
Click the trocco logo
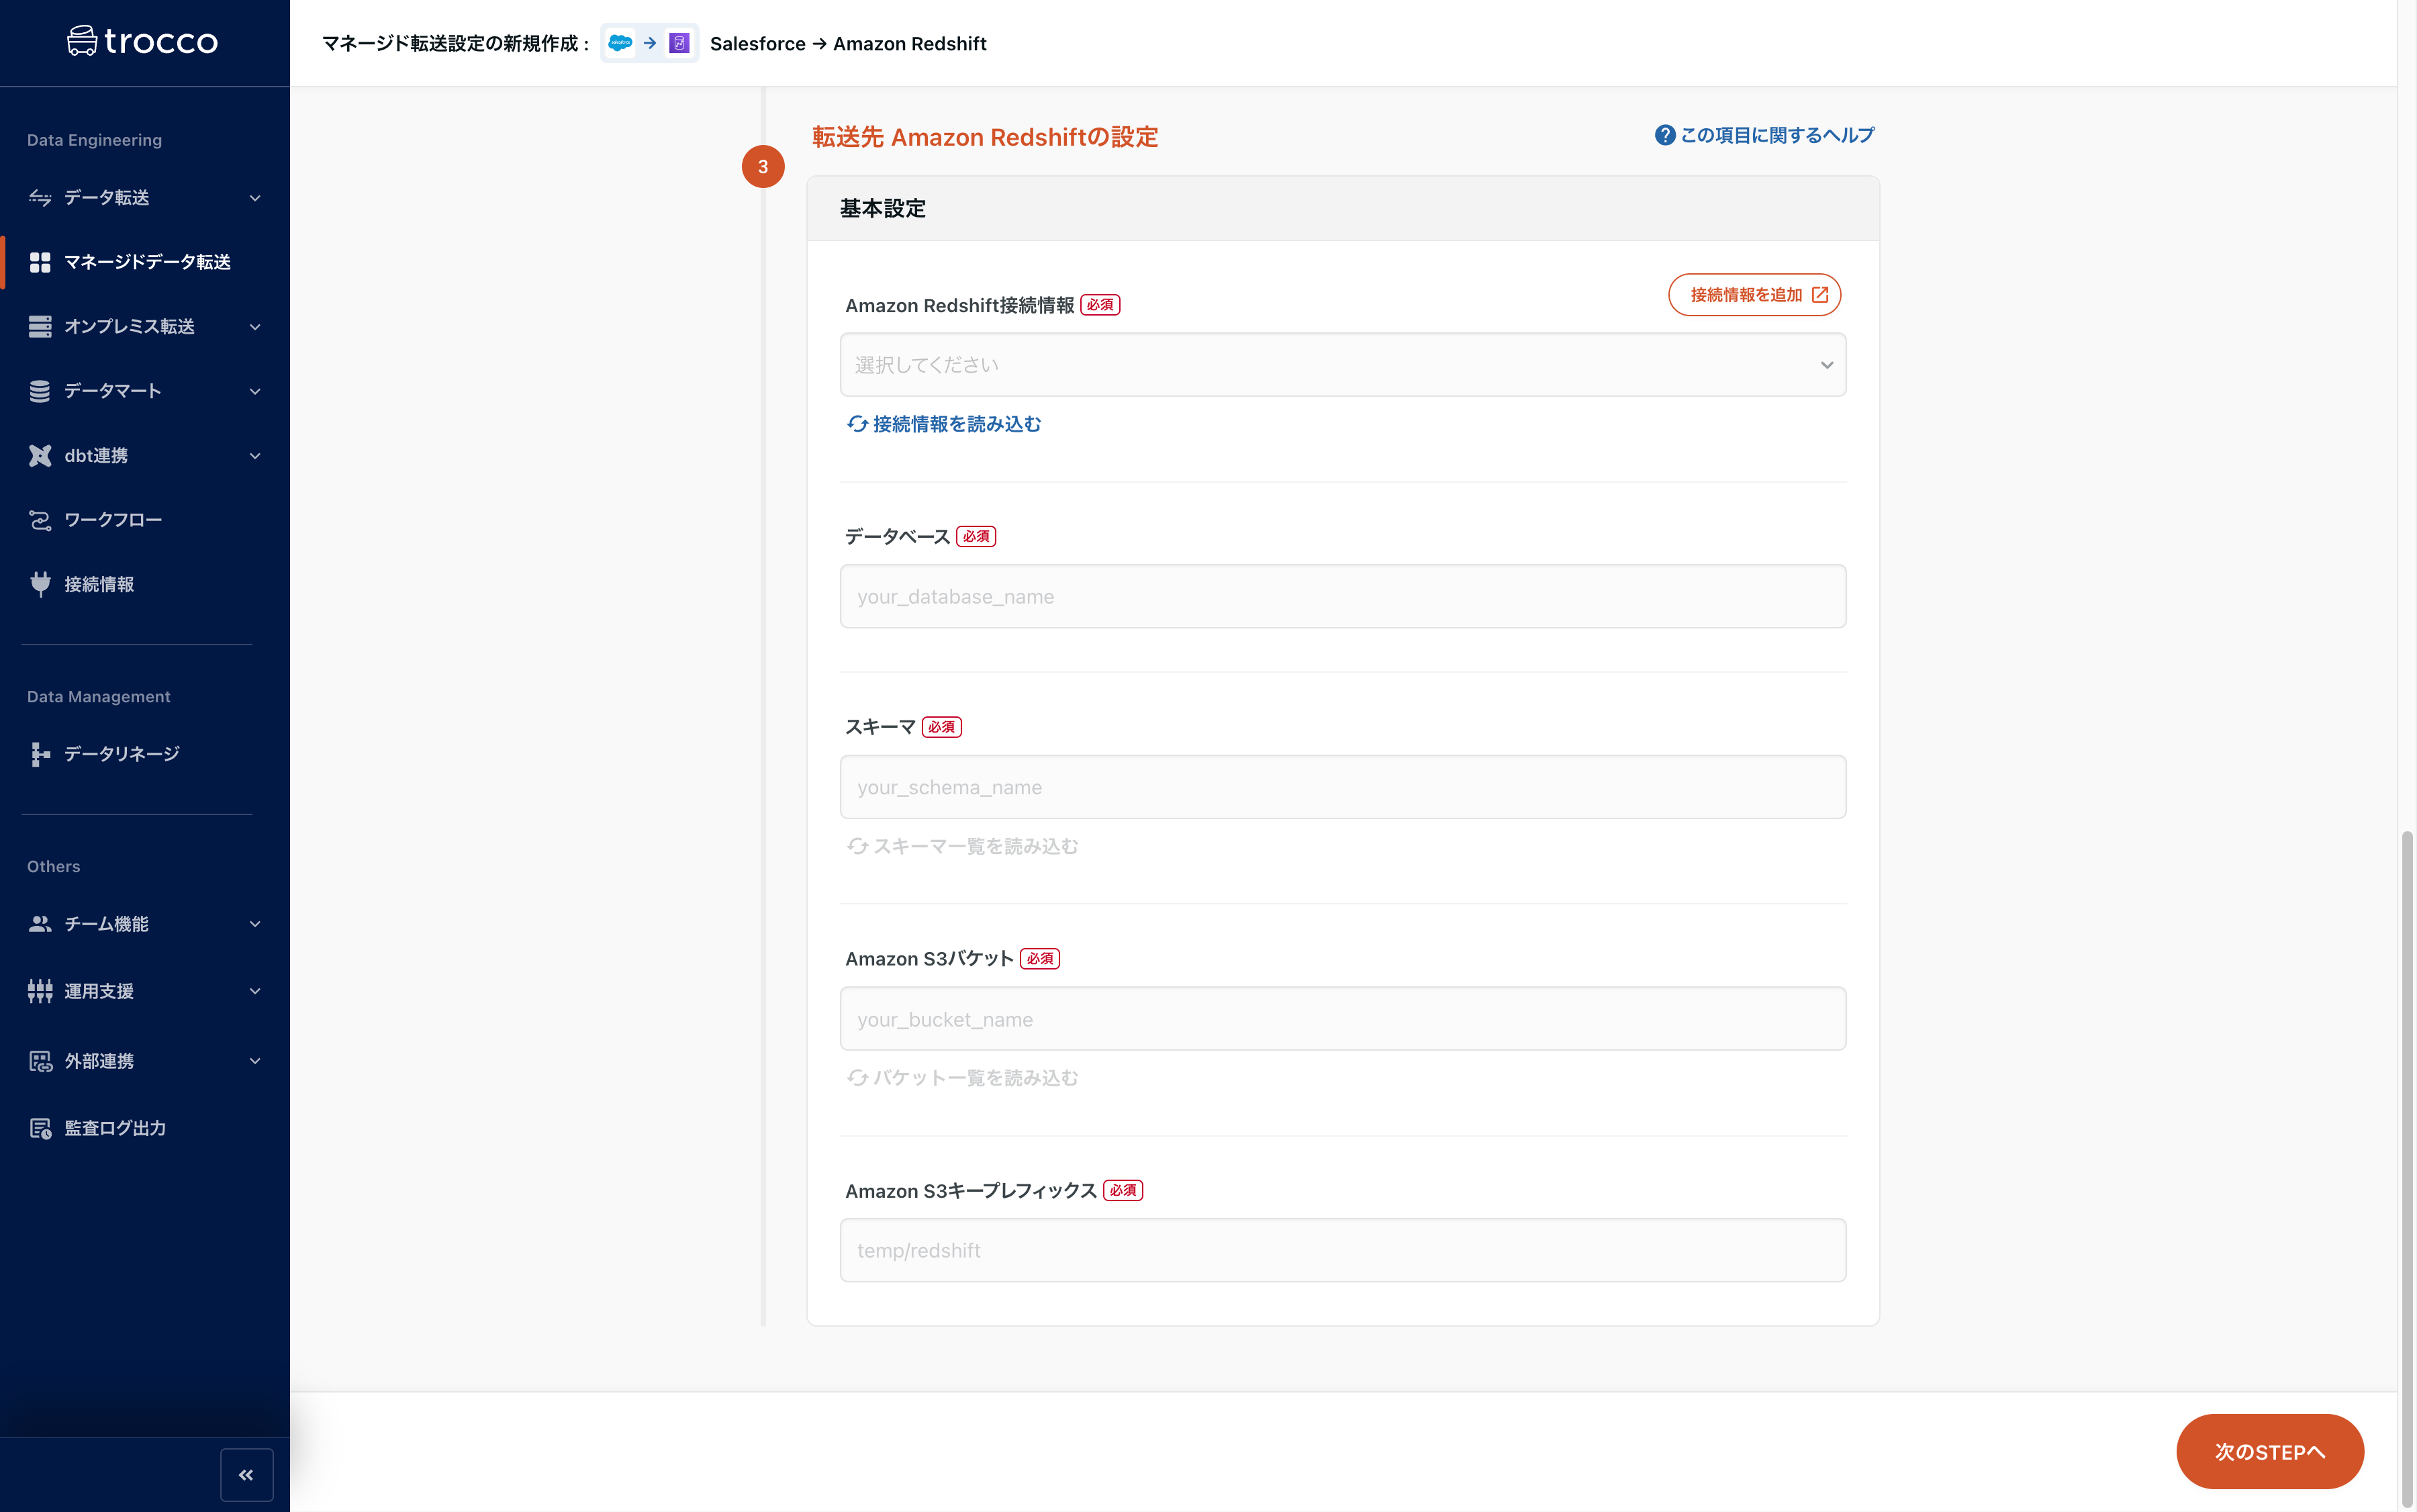click(x=143, y=41)
